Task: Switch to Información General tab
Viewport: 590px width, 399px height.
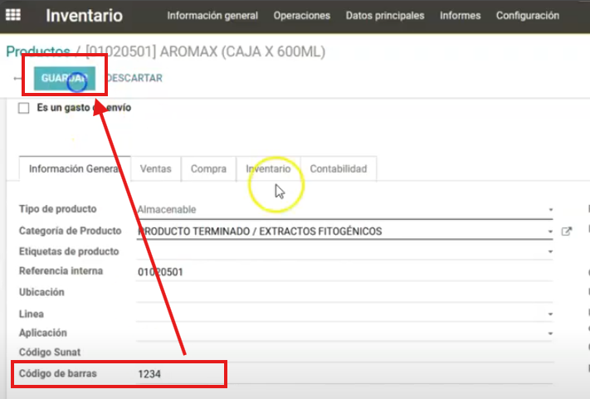Action: 75,169
